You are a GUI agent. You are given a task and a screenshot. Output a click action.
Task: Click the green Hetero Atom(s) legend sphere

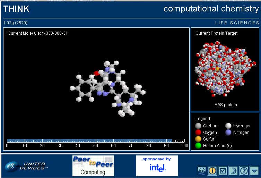(198, 145)
